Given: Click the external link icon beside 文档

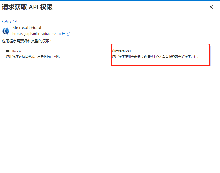Looking at the screenshot, I should [68, 34].
